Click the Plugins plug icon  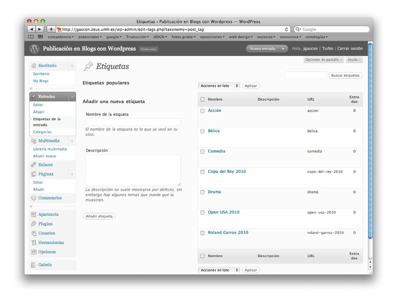pos(34,224)
